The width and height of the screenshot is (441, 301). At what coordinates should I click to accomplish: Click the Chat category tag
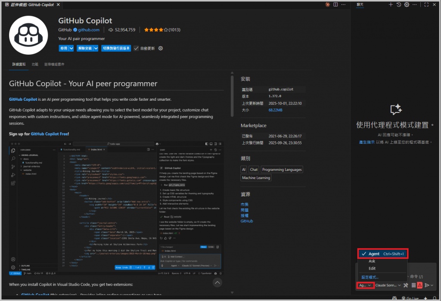click(254, 169)
